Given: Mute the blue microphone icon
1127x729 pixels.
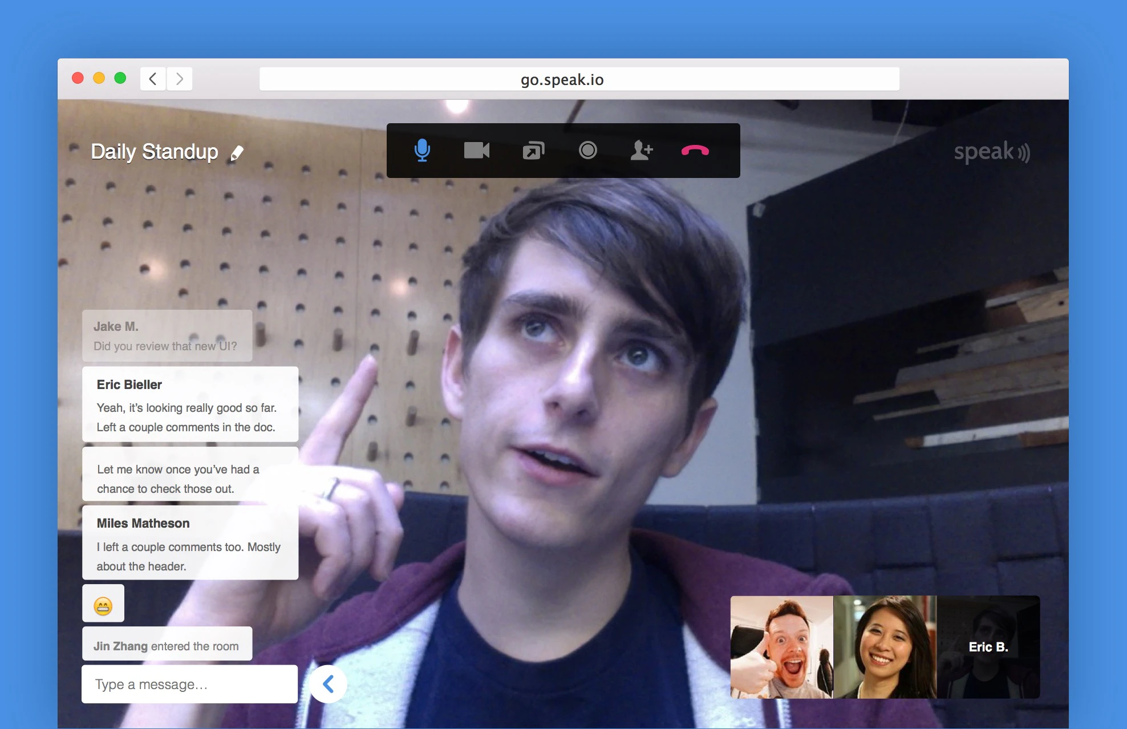Looking at the screenshot, I should 422,151.
